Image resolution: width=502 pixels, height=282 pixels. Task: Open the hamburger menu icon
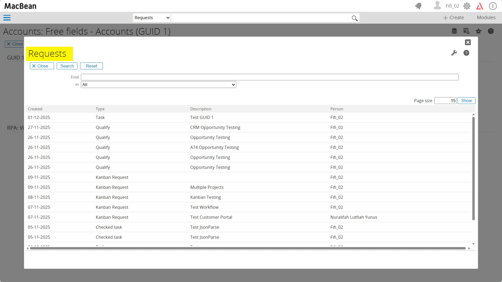(x=7, y=18)
